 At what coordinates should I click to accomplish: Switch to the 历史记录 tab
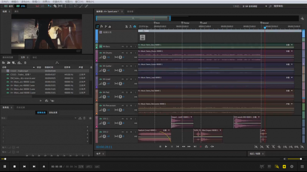point(21,107)
